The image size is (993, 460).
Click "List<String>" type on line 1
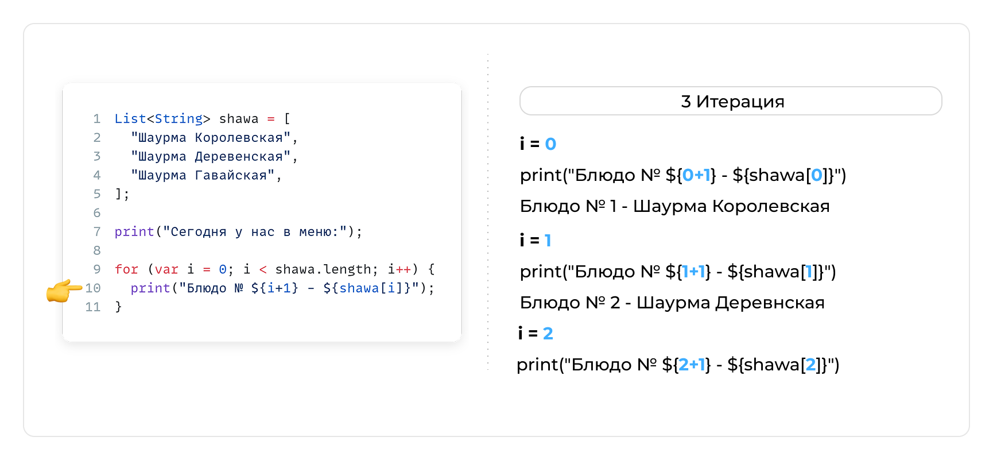point(158,119)
